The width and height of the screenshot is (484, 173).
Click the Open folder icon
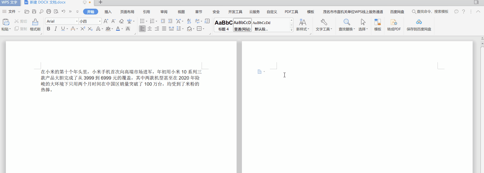click(27, 12)
